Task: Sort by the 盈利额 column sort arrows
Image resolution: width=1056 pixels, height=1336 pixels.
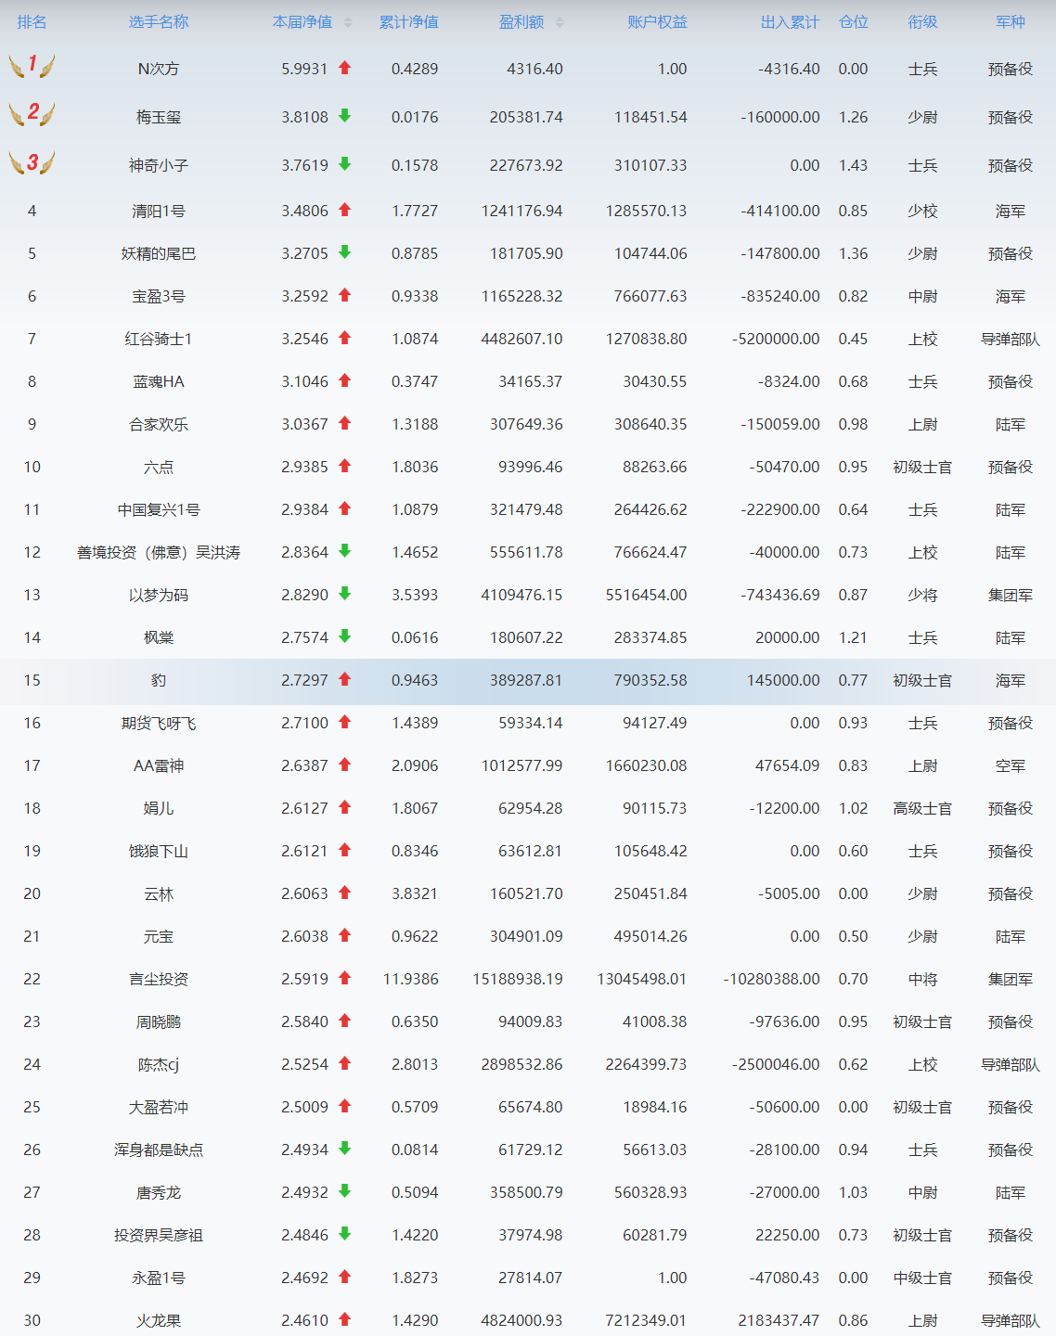Action: click(x=560, y=22)
